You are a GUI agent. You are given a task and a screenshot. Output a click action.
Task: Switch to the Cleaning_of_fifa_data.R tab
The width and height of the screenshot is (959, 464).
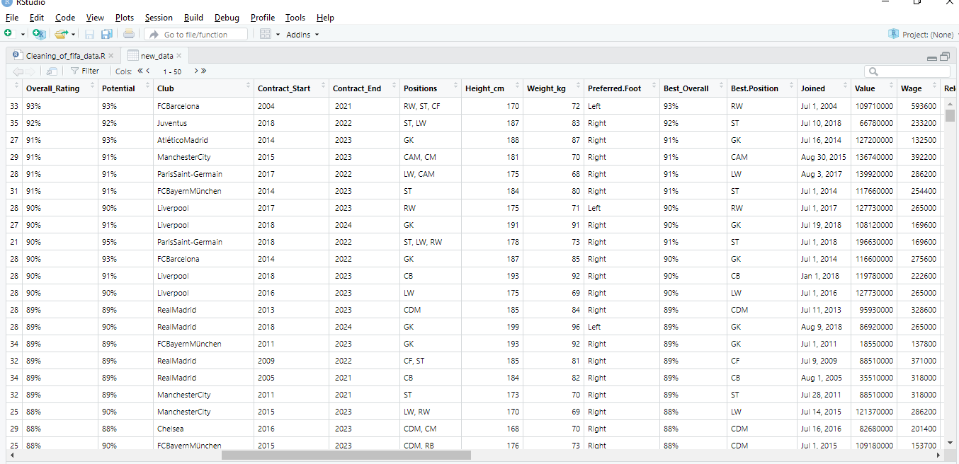(x=65, y=56)
